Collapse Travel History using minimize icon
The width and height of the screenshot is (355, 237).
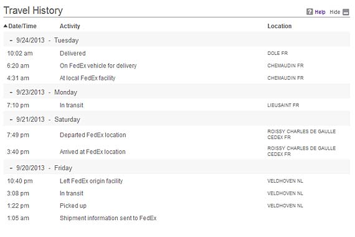click(346, 12)
